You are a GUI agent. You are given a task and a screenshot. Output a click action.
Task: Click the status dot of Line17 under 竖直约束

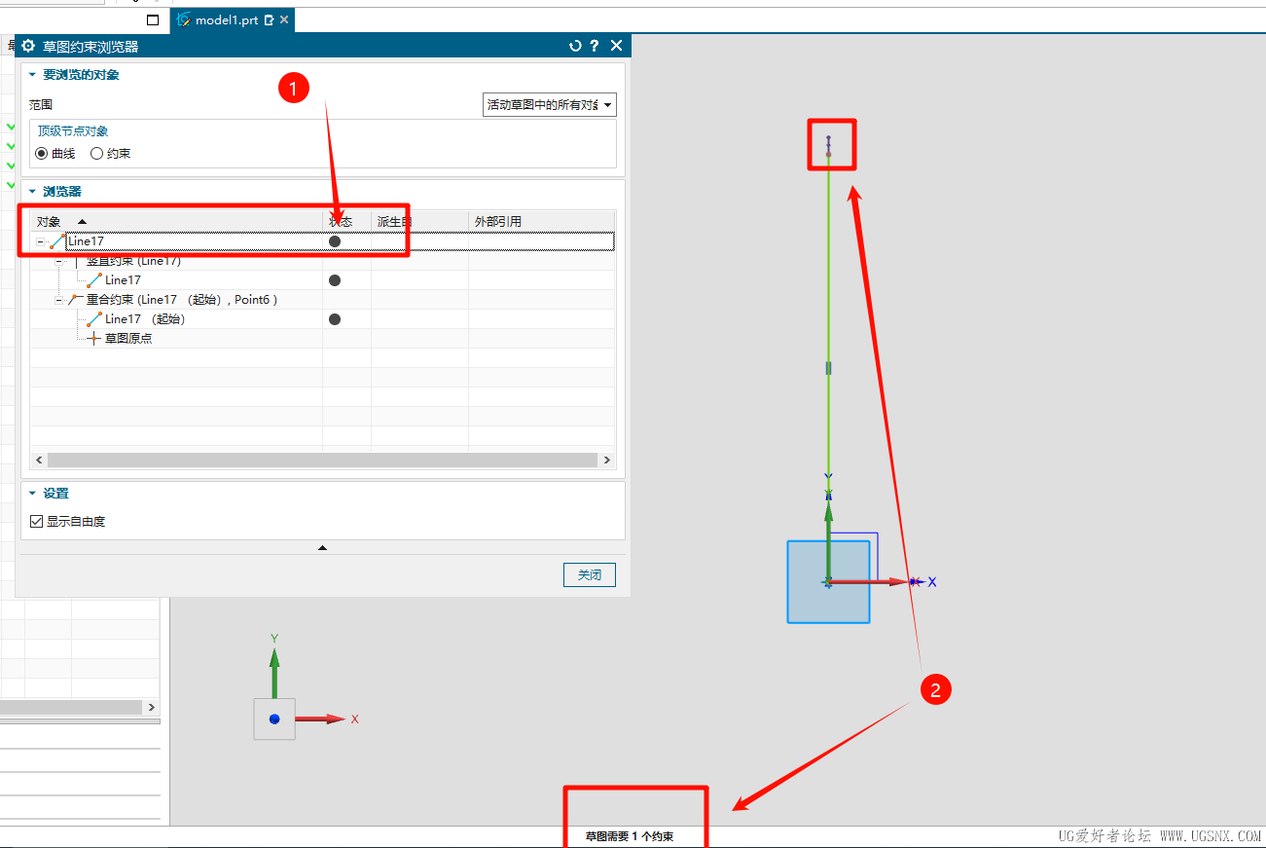[335, 280]
